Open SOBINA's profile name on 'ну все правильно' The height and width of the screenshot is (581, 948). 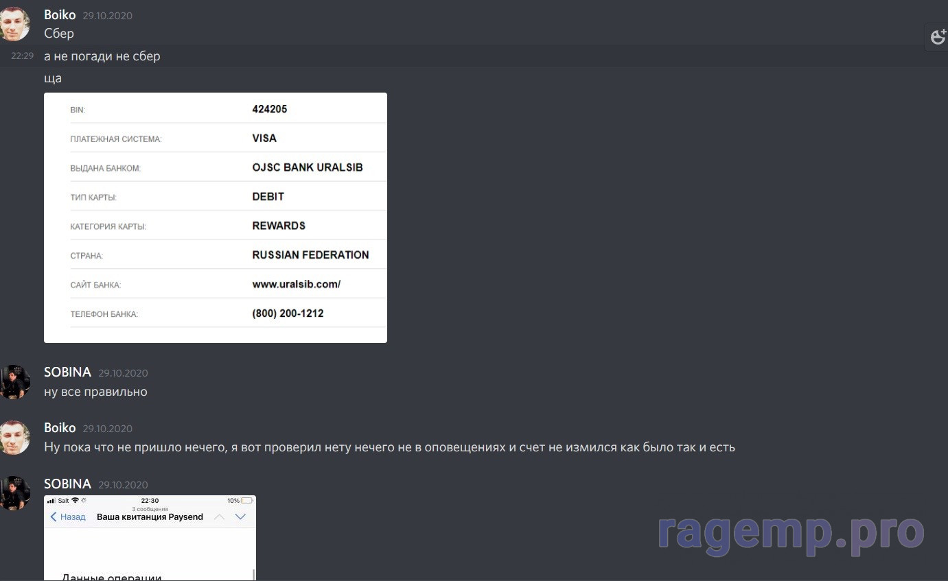pos(67,372)
